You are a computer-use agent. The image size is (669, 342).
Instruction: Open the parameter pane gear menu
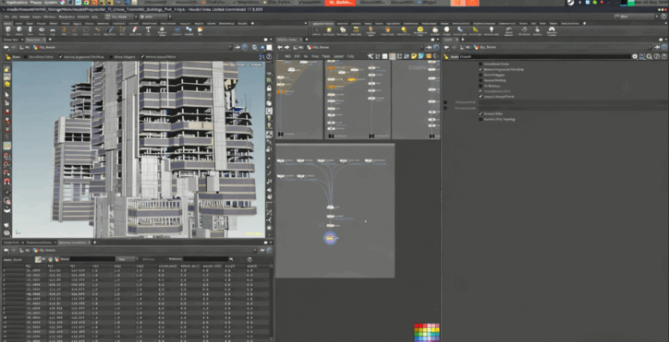coord(635,56)
